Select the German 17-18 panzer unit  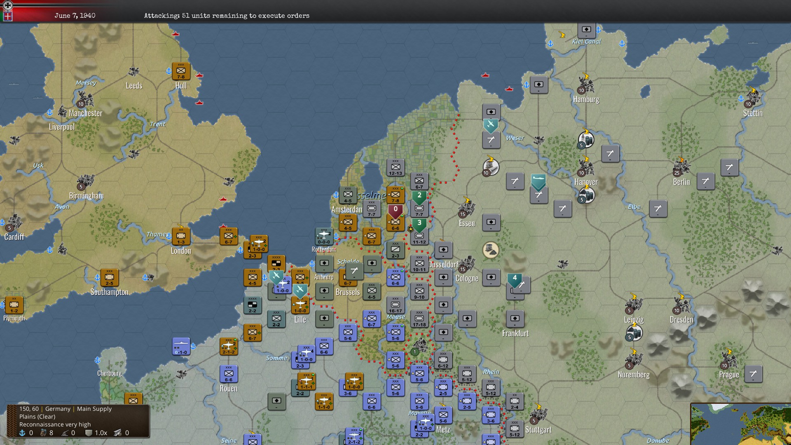tap(419, 319)
